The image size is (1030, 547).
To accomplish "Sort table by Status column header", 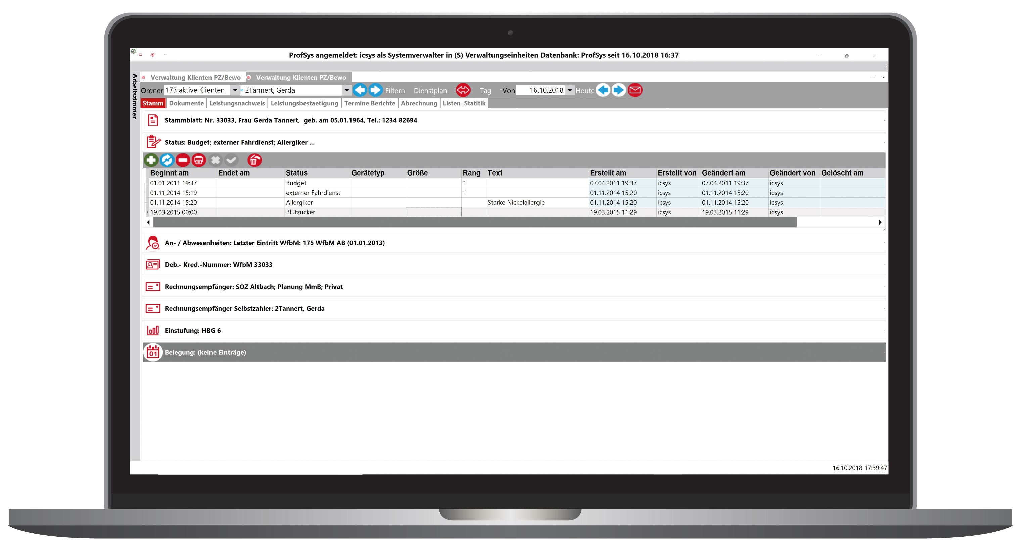I will 317,173.
